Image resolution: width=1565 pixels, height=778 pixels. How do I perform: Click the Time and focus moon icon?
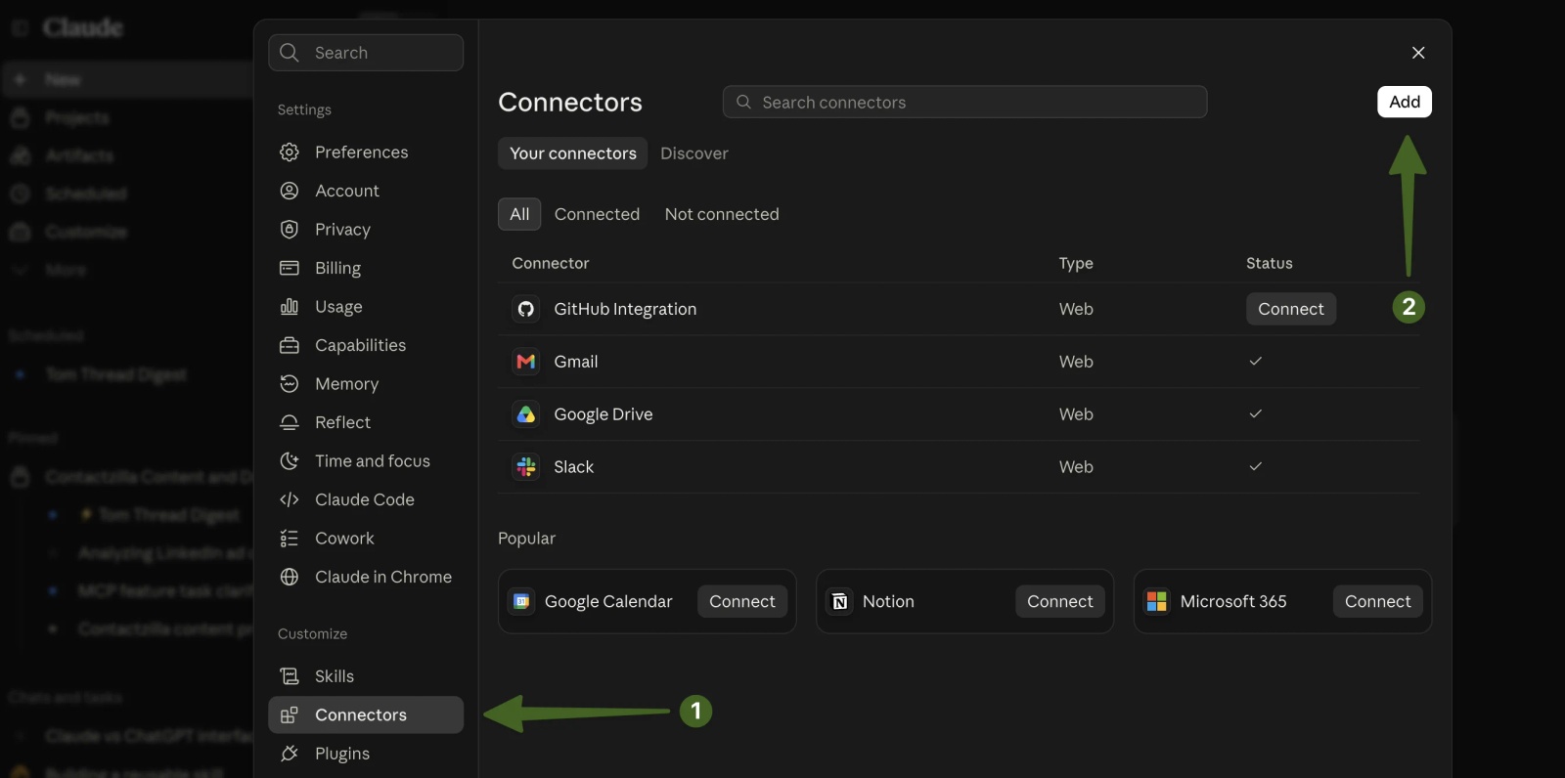(x=290, y=460)
